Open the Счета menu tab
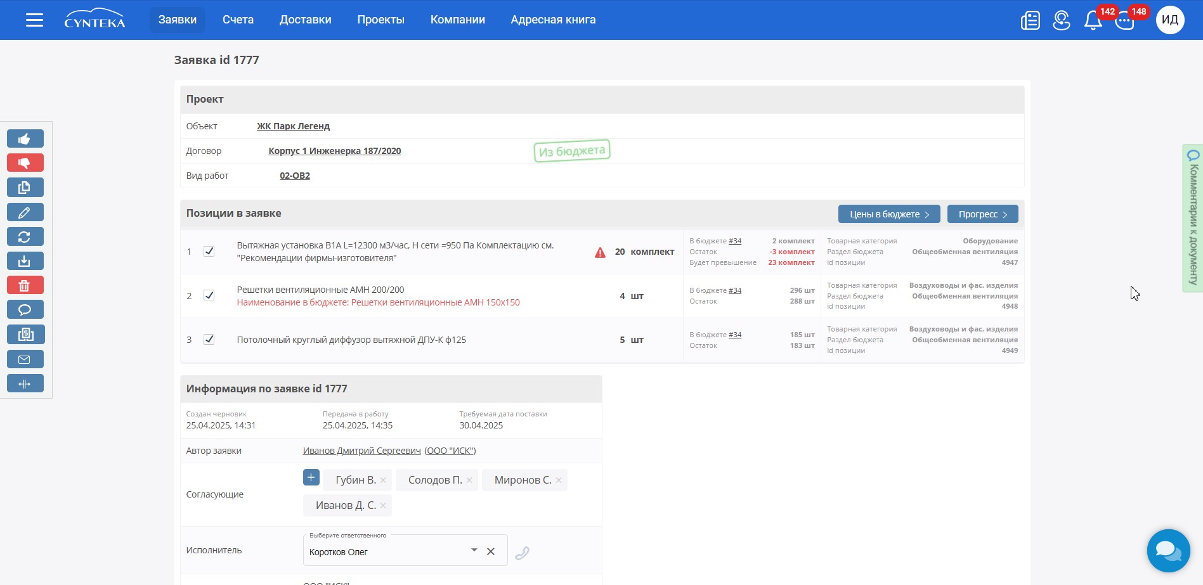Screen dimensions: 1203x585 point(238,20)
